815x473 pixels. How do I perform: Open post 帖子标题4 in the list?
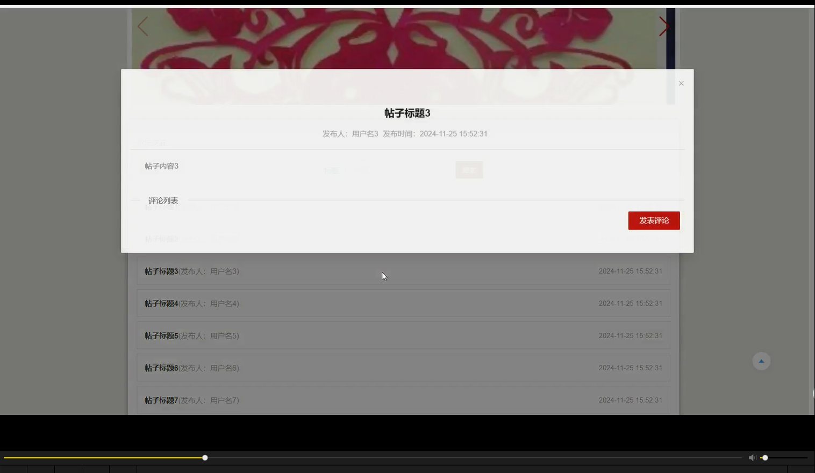click(403, 303)
